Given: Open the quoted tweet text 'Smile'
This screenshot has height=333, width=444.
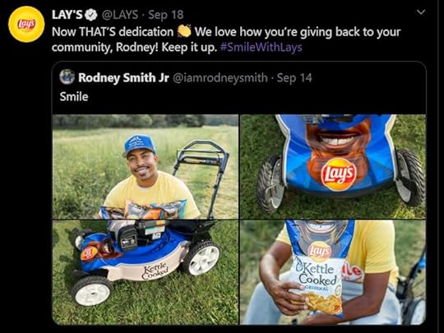Looking at the screenshot, I should tap(74, 97).
